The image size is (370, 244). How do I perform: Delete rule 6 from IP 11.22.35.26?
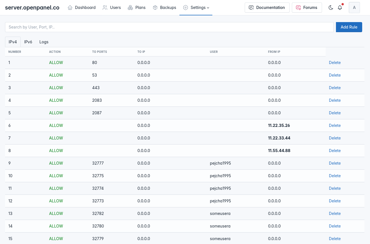pyautogui.click(x=335, y=125)
